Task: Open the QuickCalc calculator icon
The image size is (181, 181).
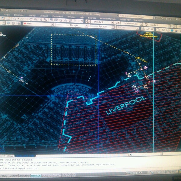Action: click(75, 21)
